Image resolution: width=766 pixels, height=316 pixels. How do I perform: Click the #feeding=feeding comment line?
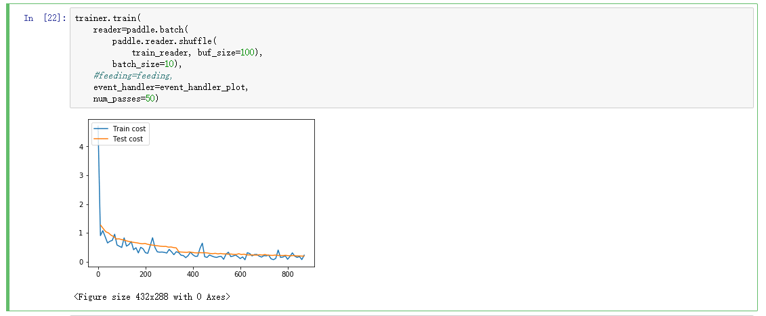click(133, 76)
